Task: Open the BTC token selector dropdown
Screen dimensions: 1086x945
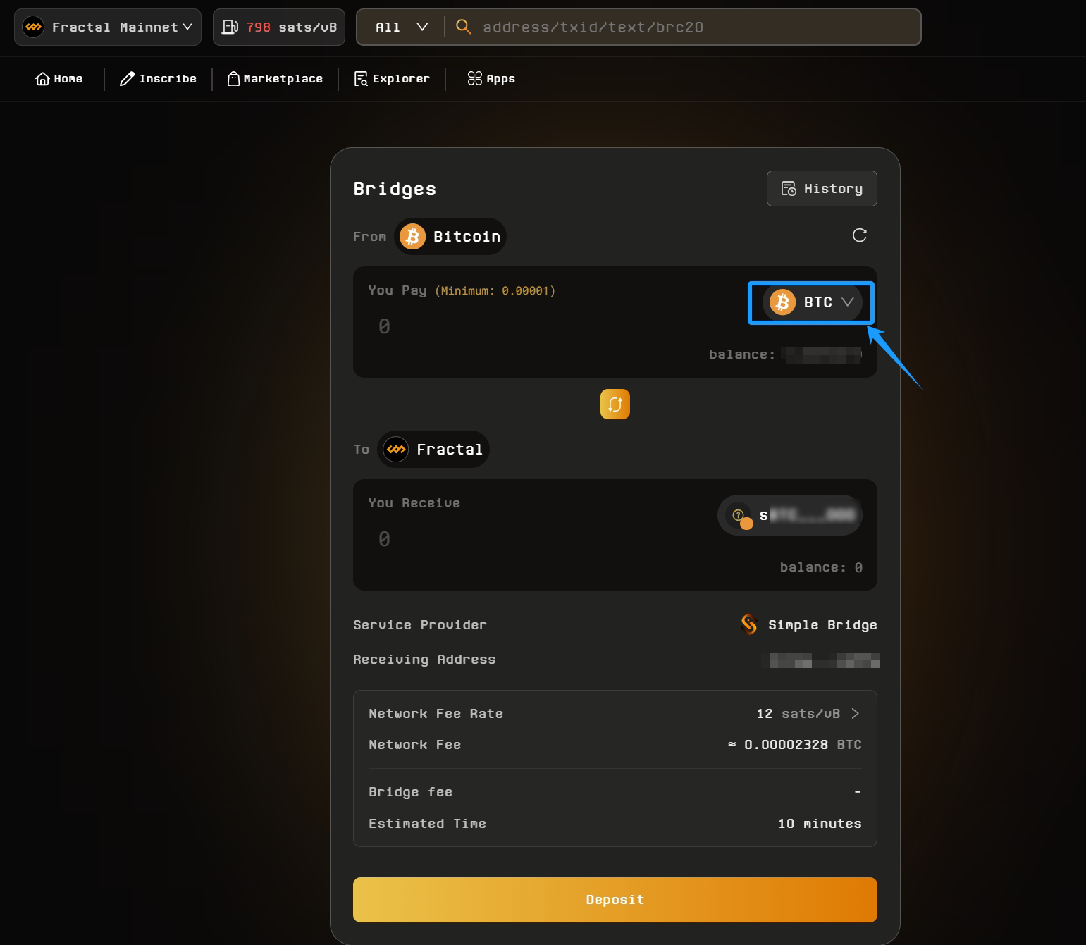Action: (811, 302)
